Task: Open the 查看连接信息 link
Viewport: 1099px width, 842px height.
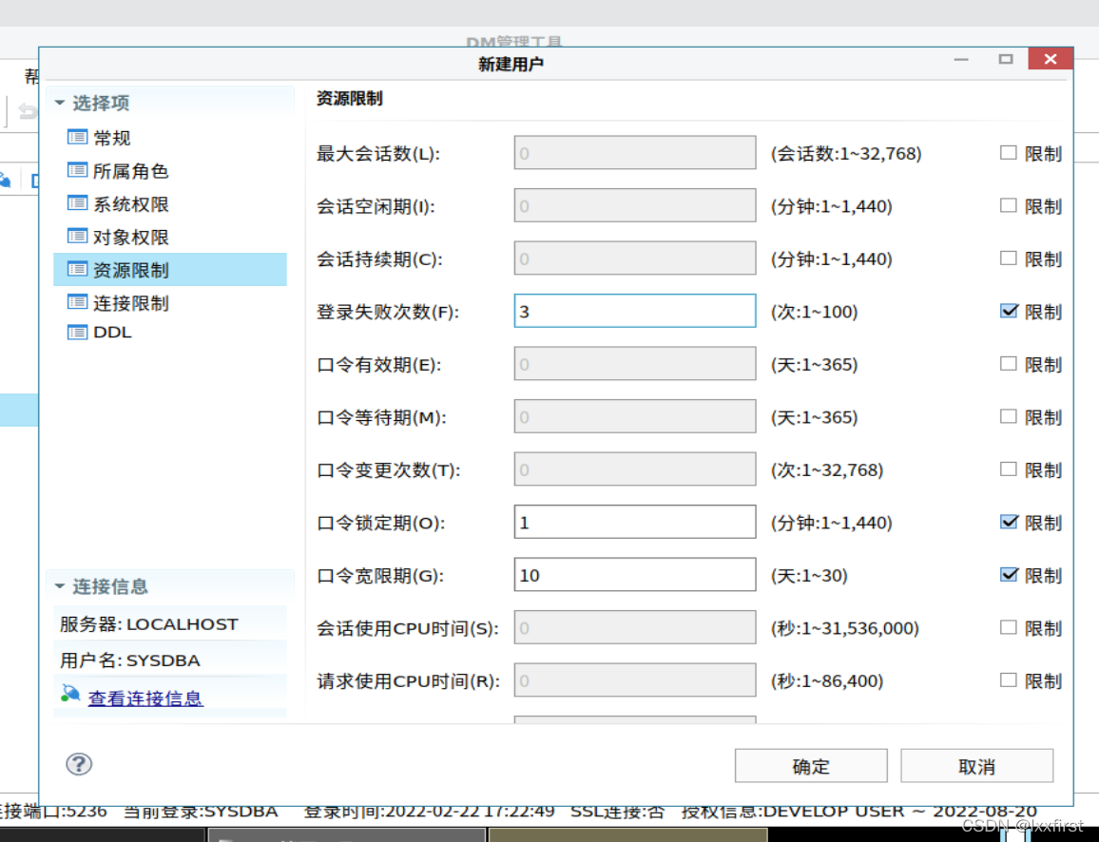Action: tap(145, 696)
